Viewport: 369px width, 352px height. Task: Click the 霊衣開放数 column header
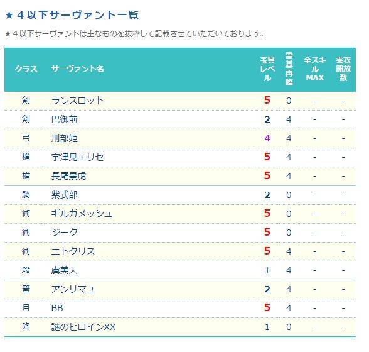pos(343,69)
